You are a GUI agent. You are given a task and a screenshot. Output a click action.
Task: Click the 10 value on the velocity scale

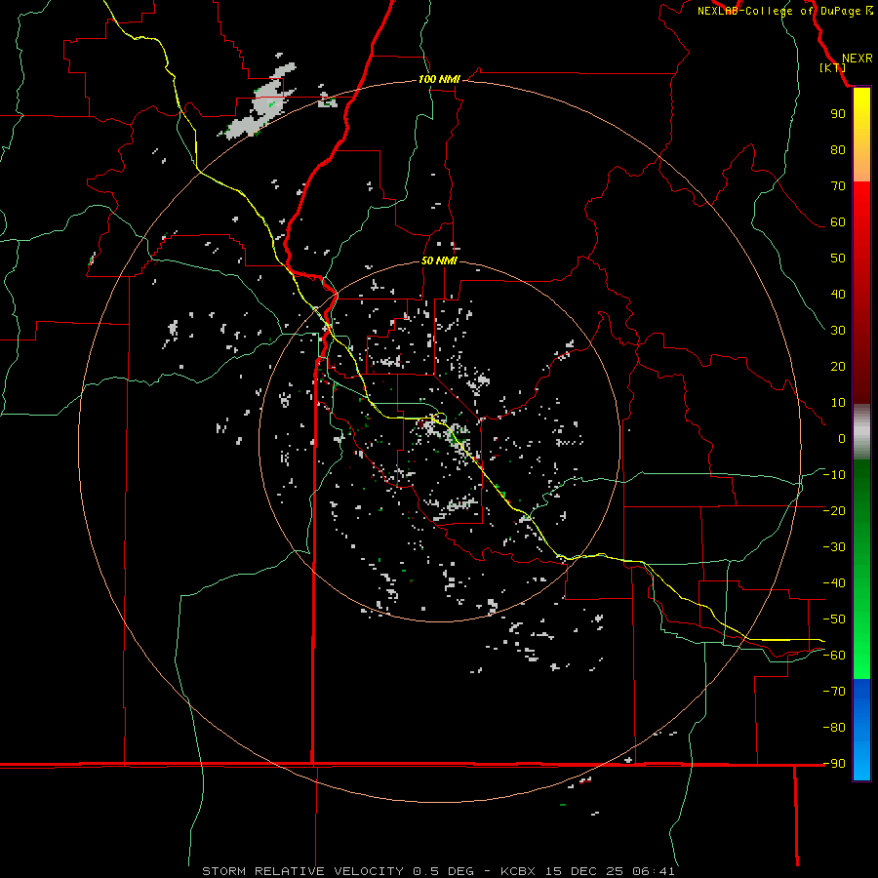(838, 403)
